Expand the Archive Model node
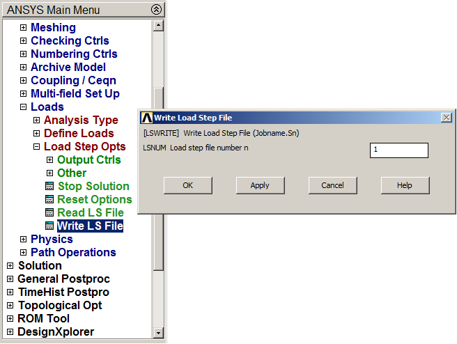457x344 pixels. coord(23,68)
